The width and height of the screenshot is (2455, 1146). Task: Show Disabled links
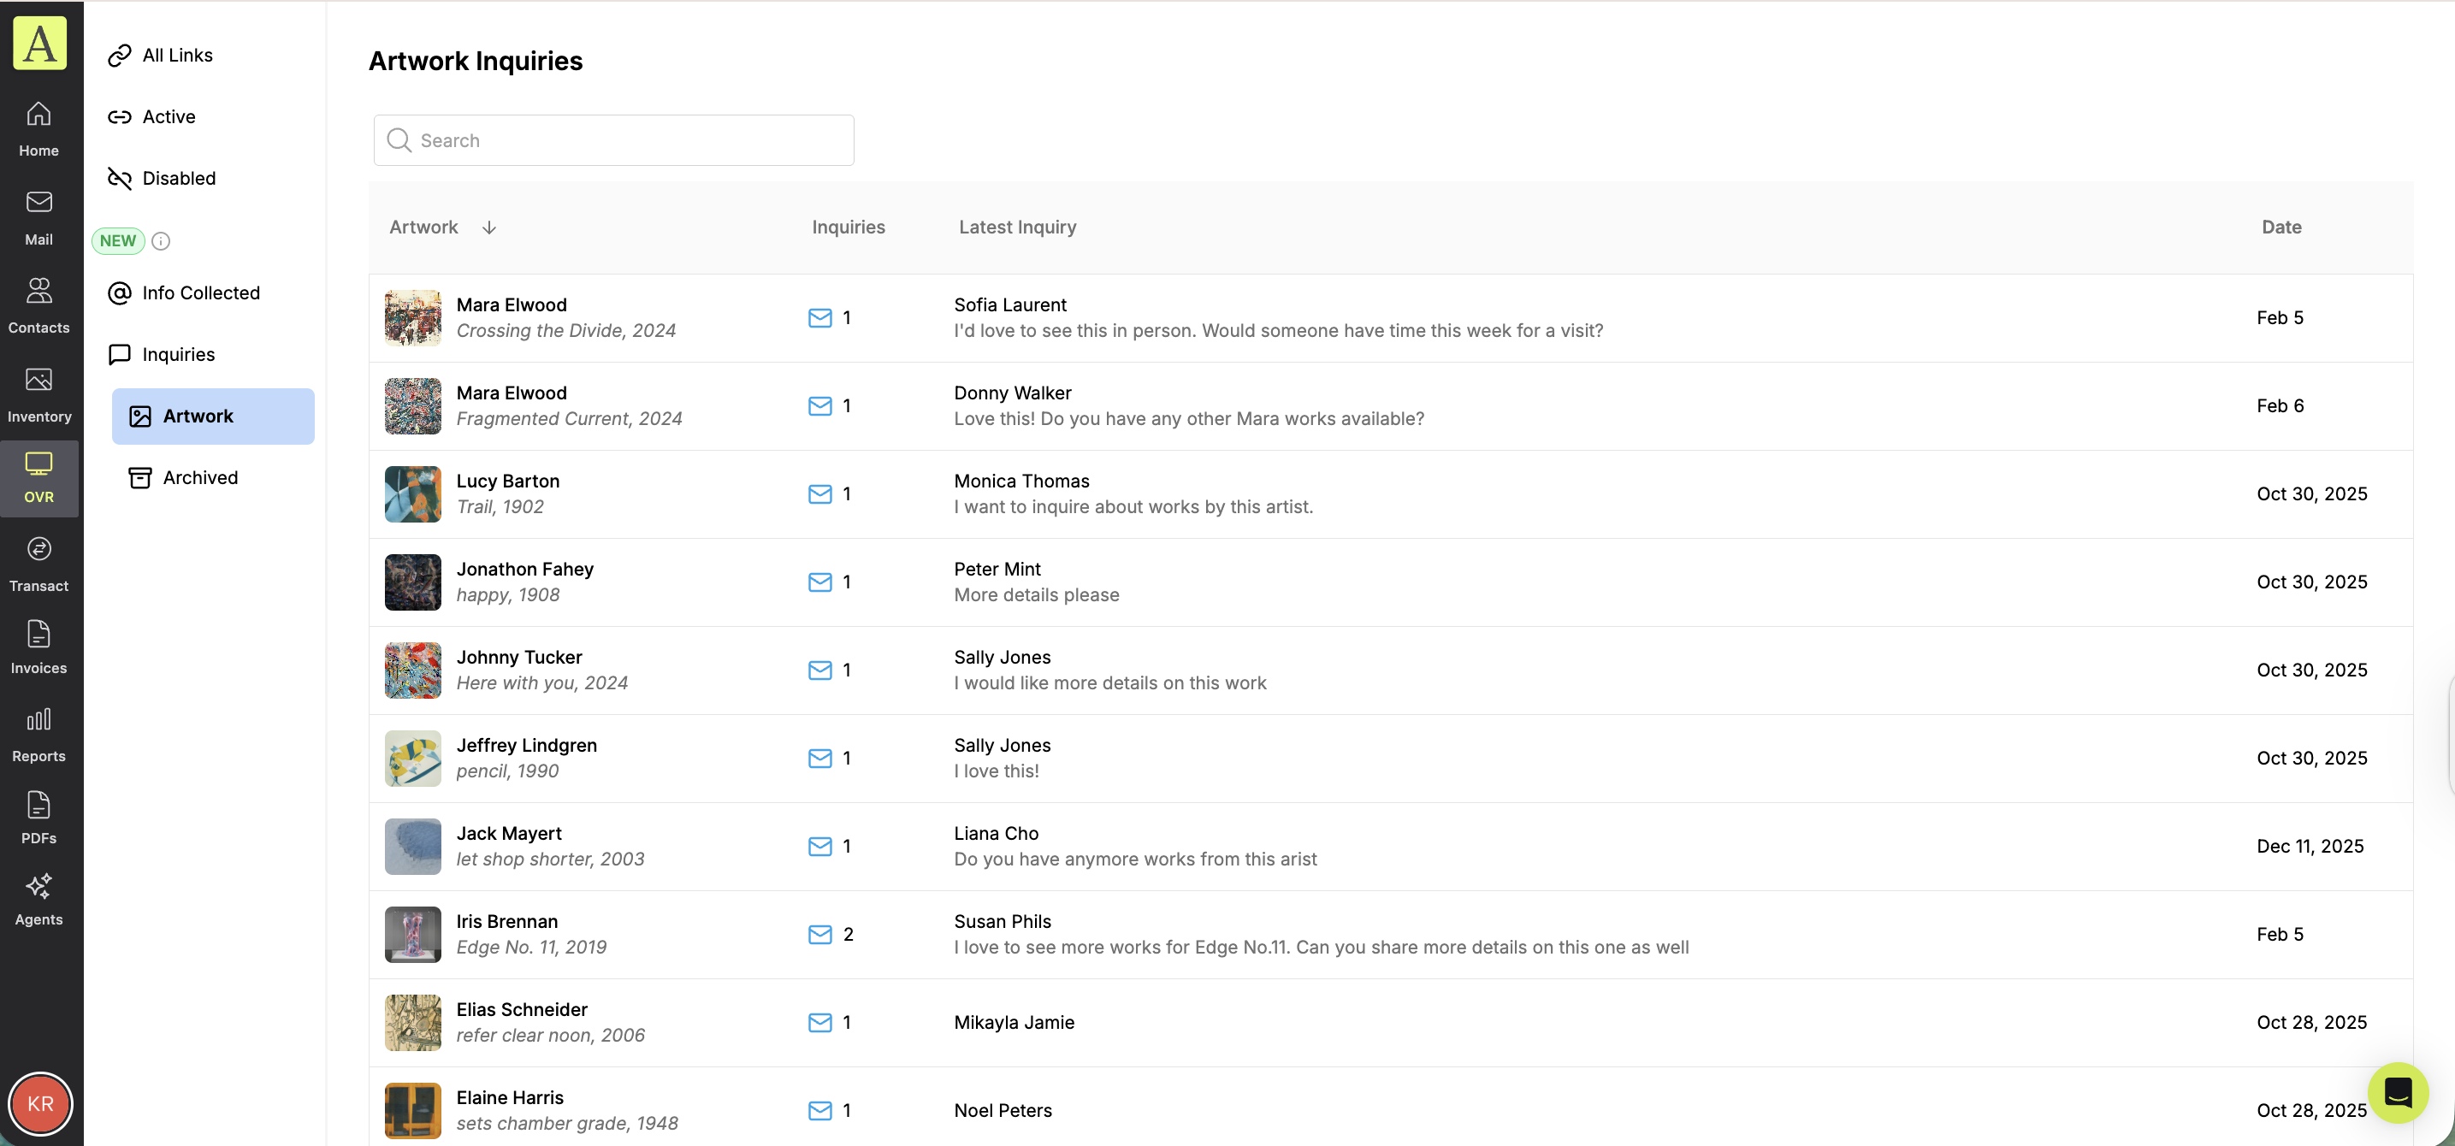click(178, 178)
